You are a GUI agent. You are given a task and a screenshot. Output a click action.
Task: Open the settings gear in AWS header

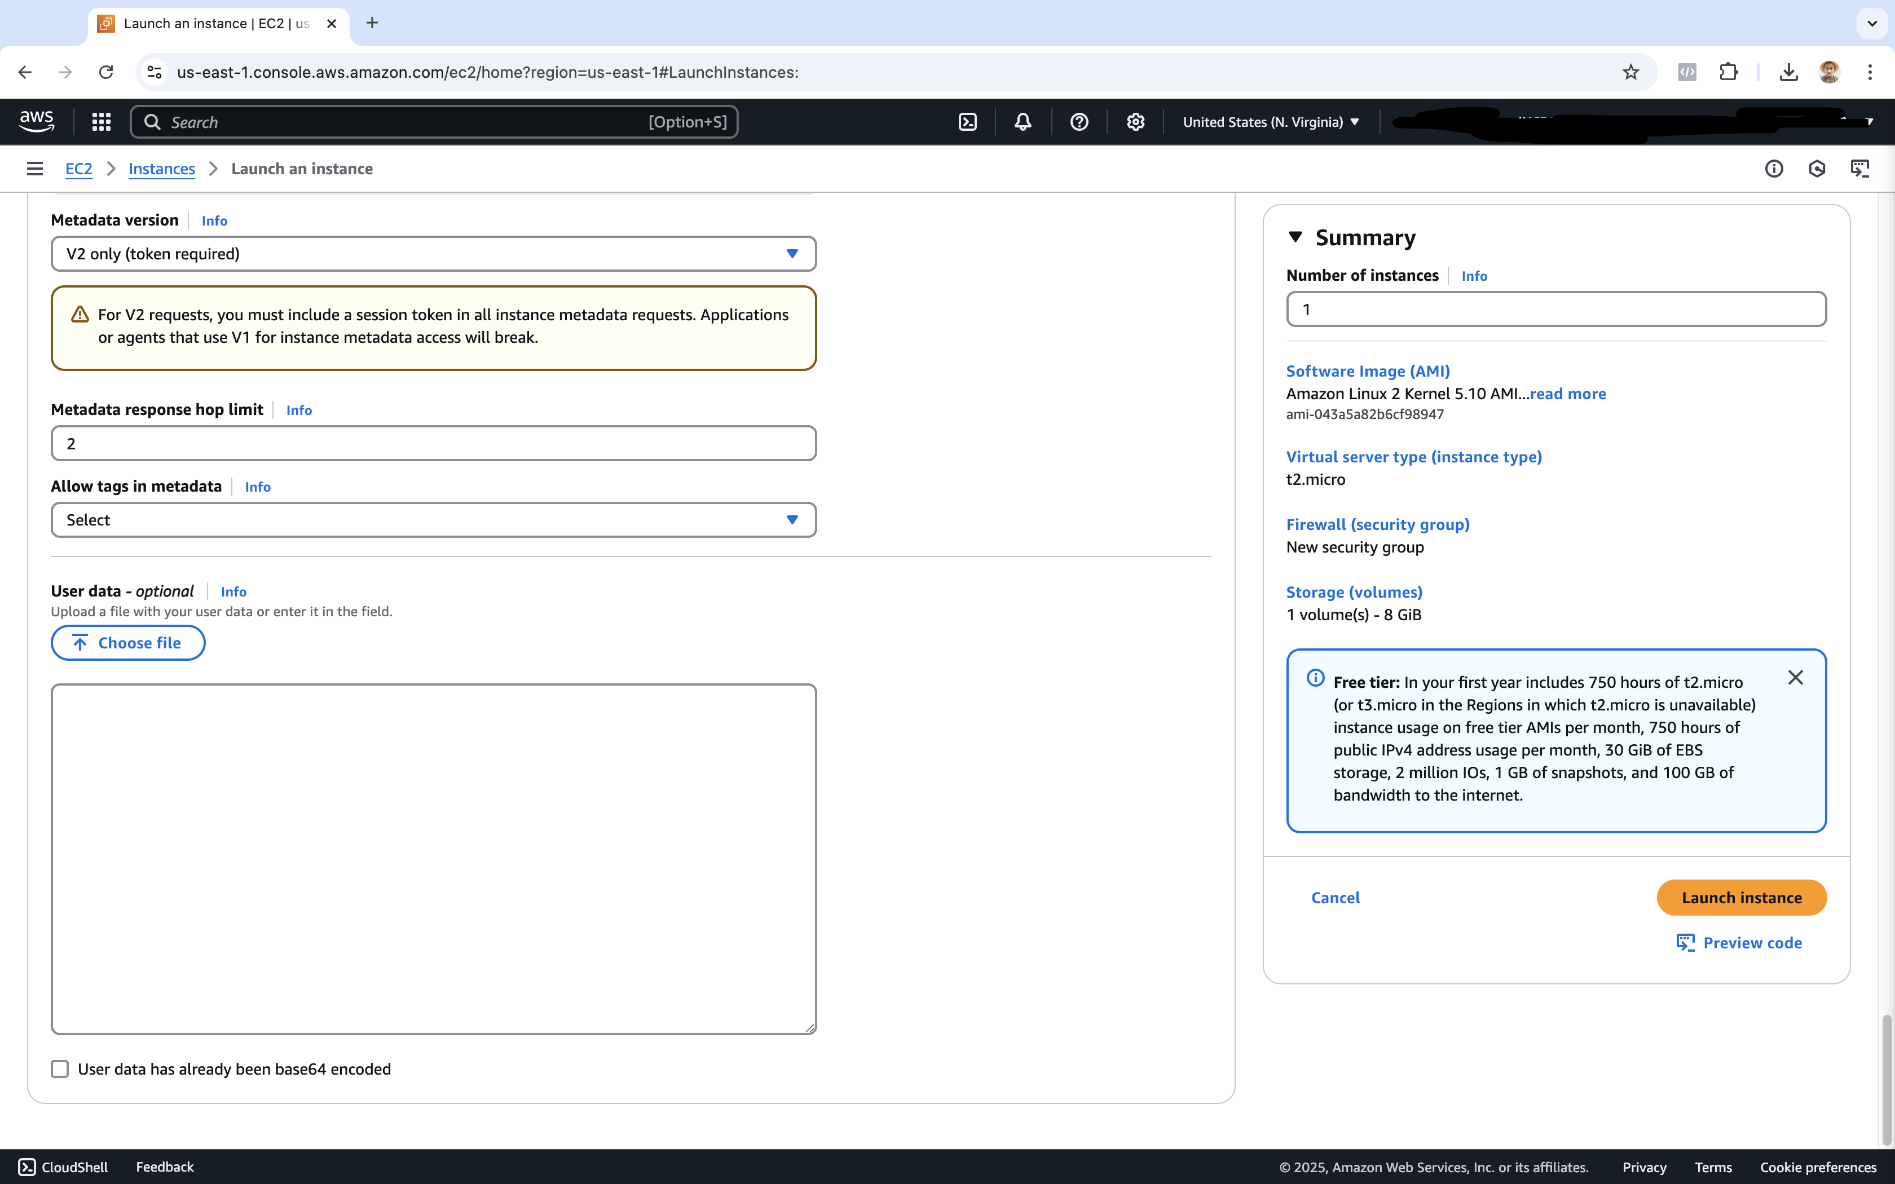pyautogui.click(x=1135, y=121)
